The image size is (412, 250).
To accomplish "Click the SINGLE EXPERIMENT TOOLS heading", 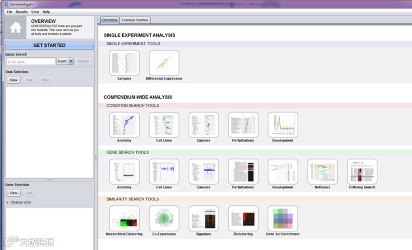I will [x=133, y=44].
